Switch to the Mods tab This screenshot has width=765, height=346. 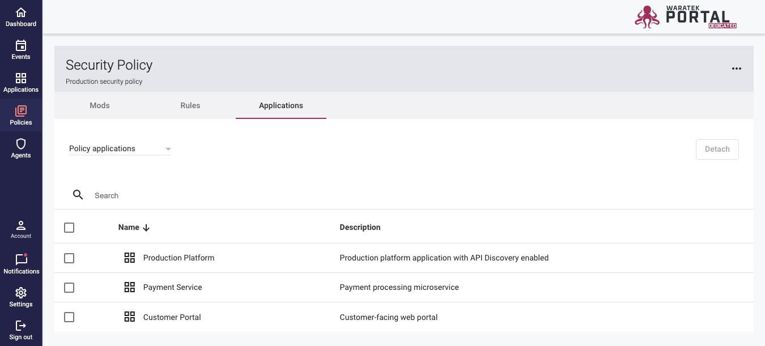pos(100,105)
